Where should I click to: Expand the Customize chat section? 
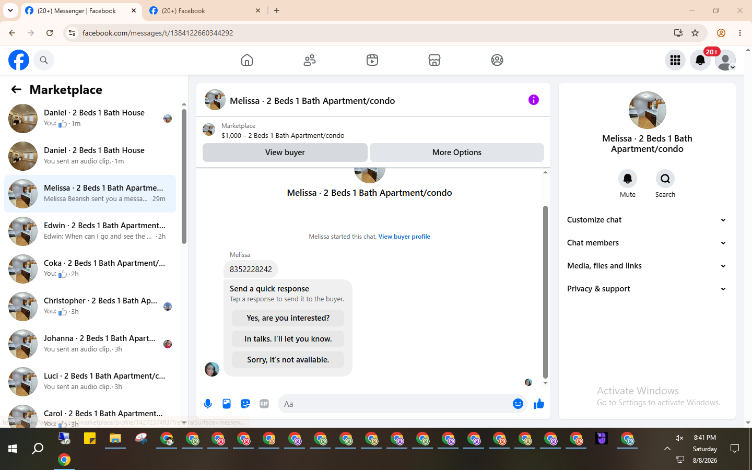click(x=647, y=220)
